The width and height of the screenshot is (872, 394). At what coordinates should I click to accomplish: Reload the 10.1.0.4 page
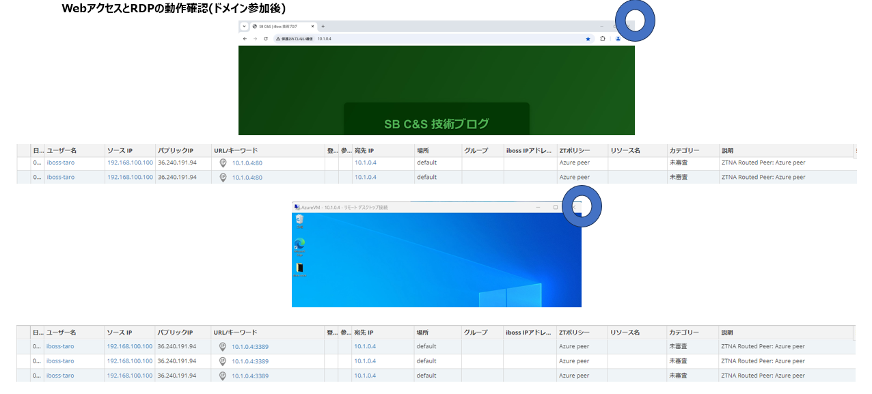[x=265, y=39]
